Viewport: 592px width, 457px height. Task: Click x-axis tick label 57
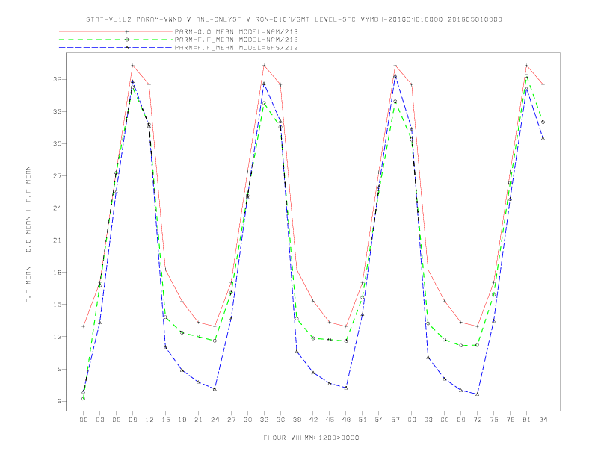(395, 420)
